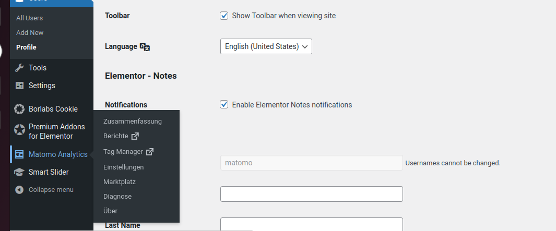Viewport: 556px width, 231px height.
Task: Click the Collapse menu arrow icon
Action: tap(19, 190)
